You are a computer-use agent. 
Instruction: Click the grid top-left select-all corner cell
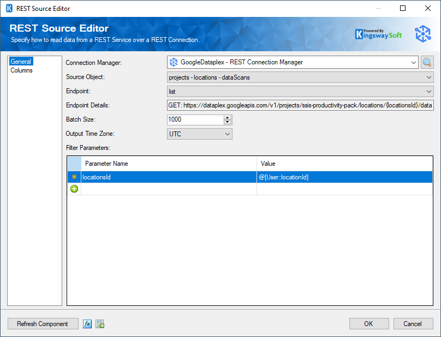[74, 164]
